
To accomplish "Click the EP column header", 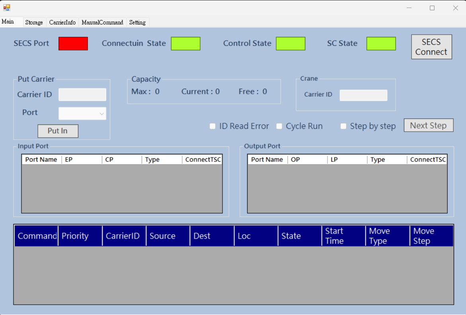I will (82, 159).
